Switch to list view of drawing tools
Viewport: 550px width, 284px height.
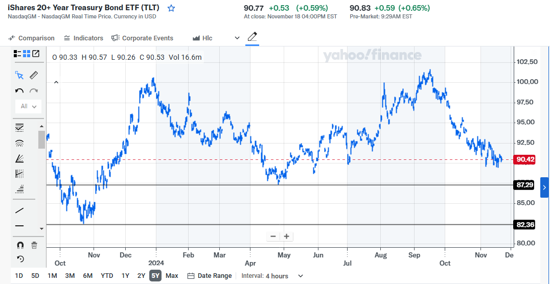click(17, 54)
